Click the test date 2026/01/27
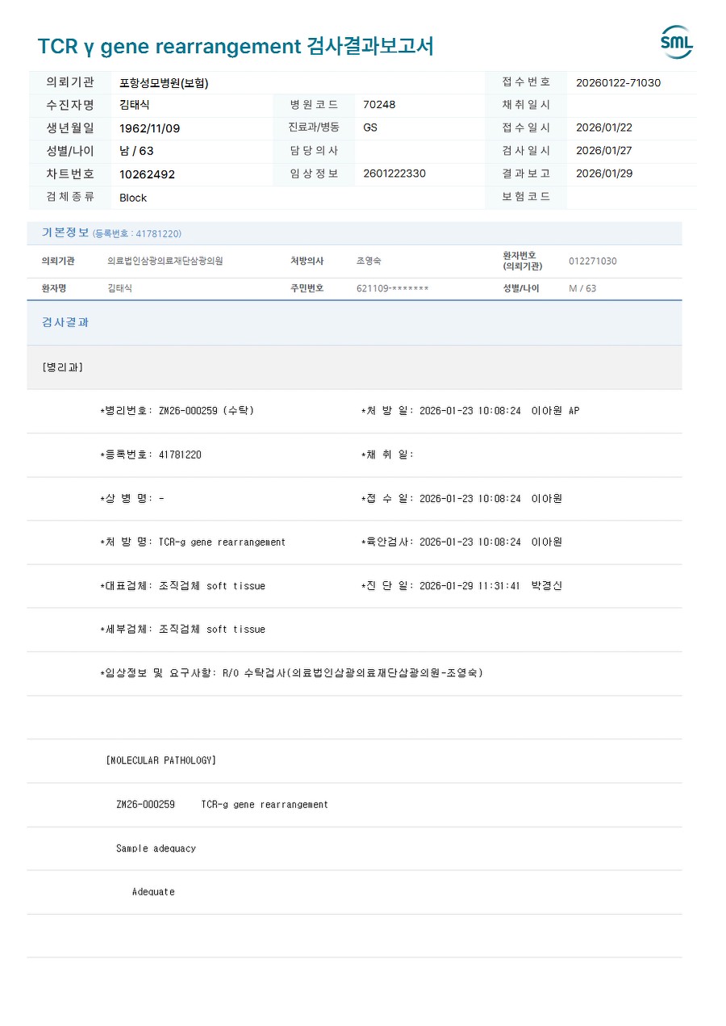The height and width of the screenshot is (1026, 726). tap(604, 151)
